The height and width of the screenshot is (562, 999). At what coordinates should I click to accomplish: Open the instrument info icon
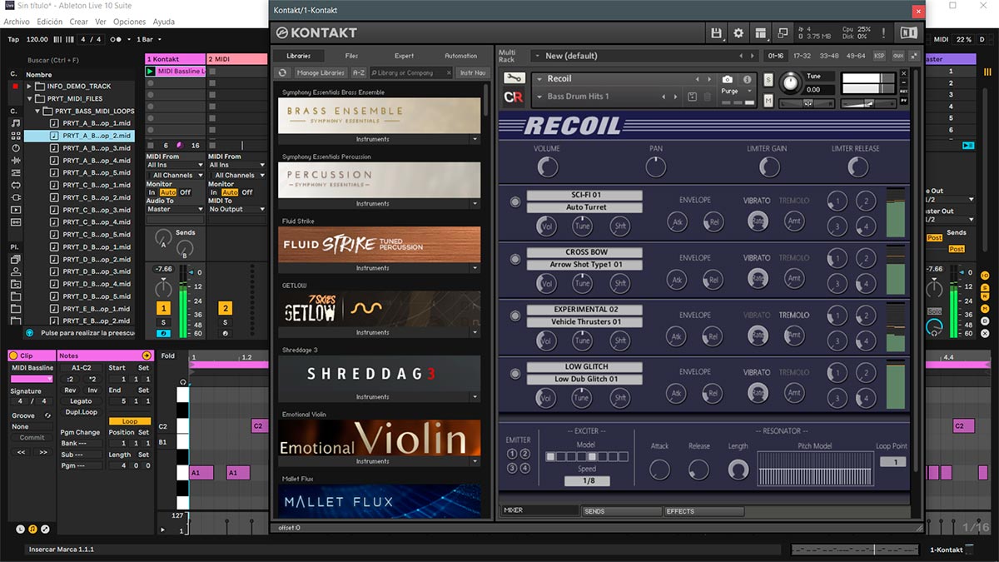pyautogui.click(x=747, y=79)
